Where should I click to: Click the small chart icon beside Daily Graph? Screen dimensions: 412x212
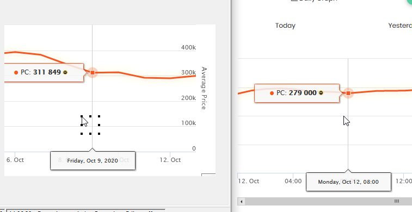pyautogui.click(x=294, y=1)
